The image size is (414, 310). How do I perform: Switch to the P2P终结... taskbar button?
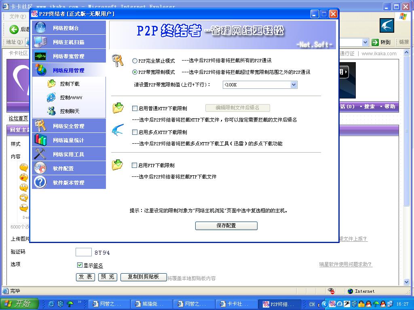[x=279, y=304]
